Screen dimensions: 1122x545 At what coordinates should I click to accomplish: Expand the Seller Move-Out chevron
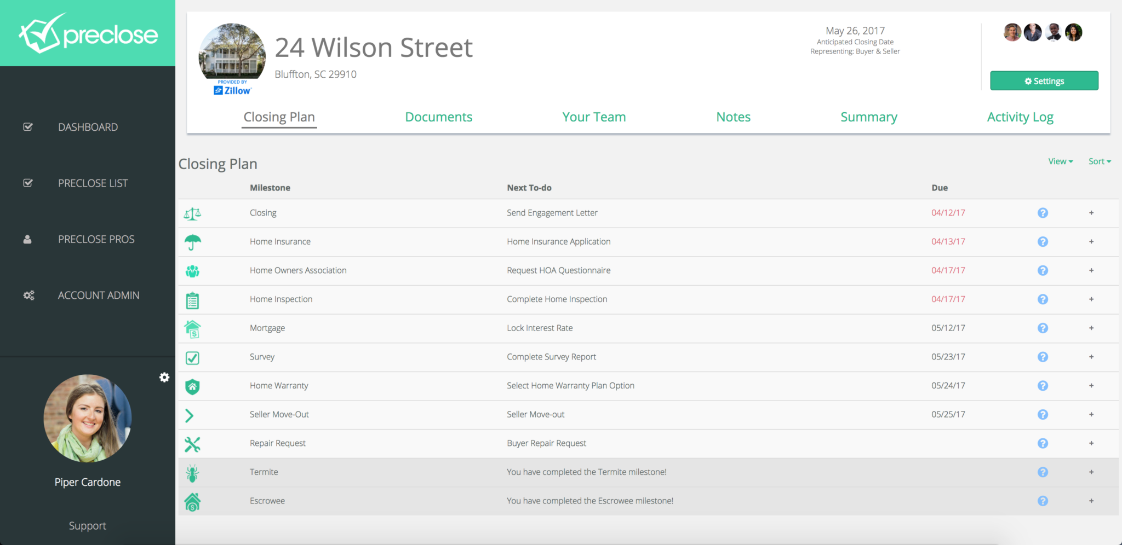tap(190, 415)
